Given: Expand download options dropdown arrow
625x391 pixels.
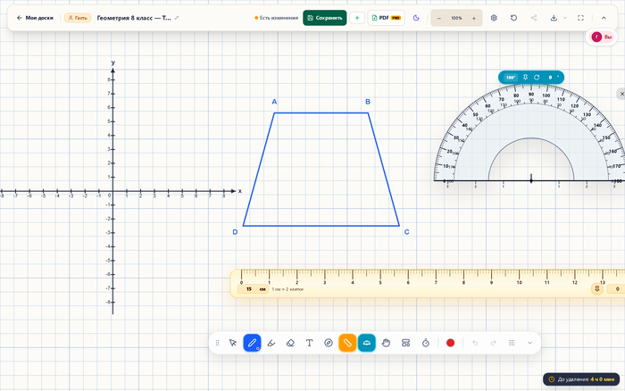Looking at the screenshot, I should coord(565,18).
